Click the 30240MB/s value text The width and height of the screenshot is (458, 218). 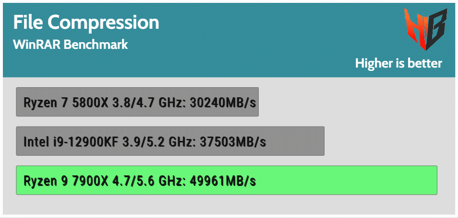(x=223, y=103)
